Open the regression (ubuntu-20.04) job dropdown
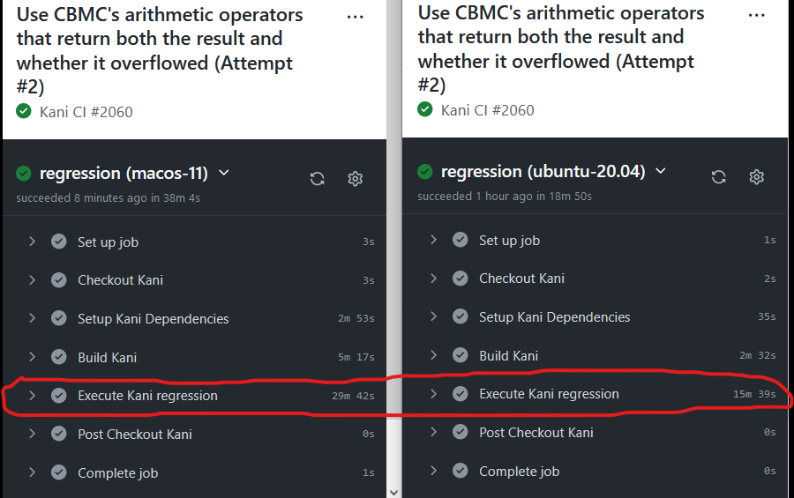 [660, 171]
